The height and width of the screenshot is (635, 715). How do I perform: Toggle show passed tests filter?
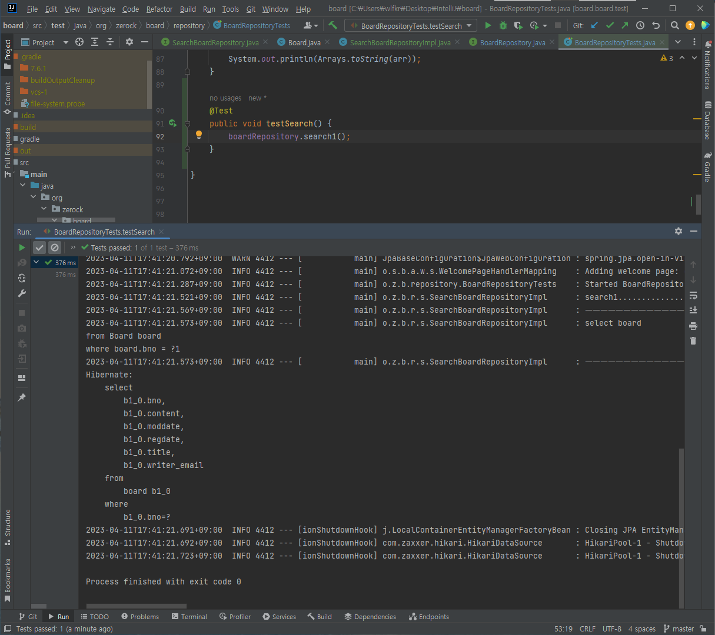coord(39,248)
